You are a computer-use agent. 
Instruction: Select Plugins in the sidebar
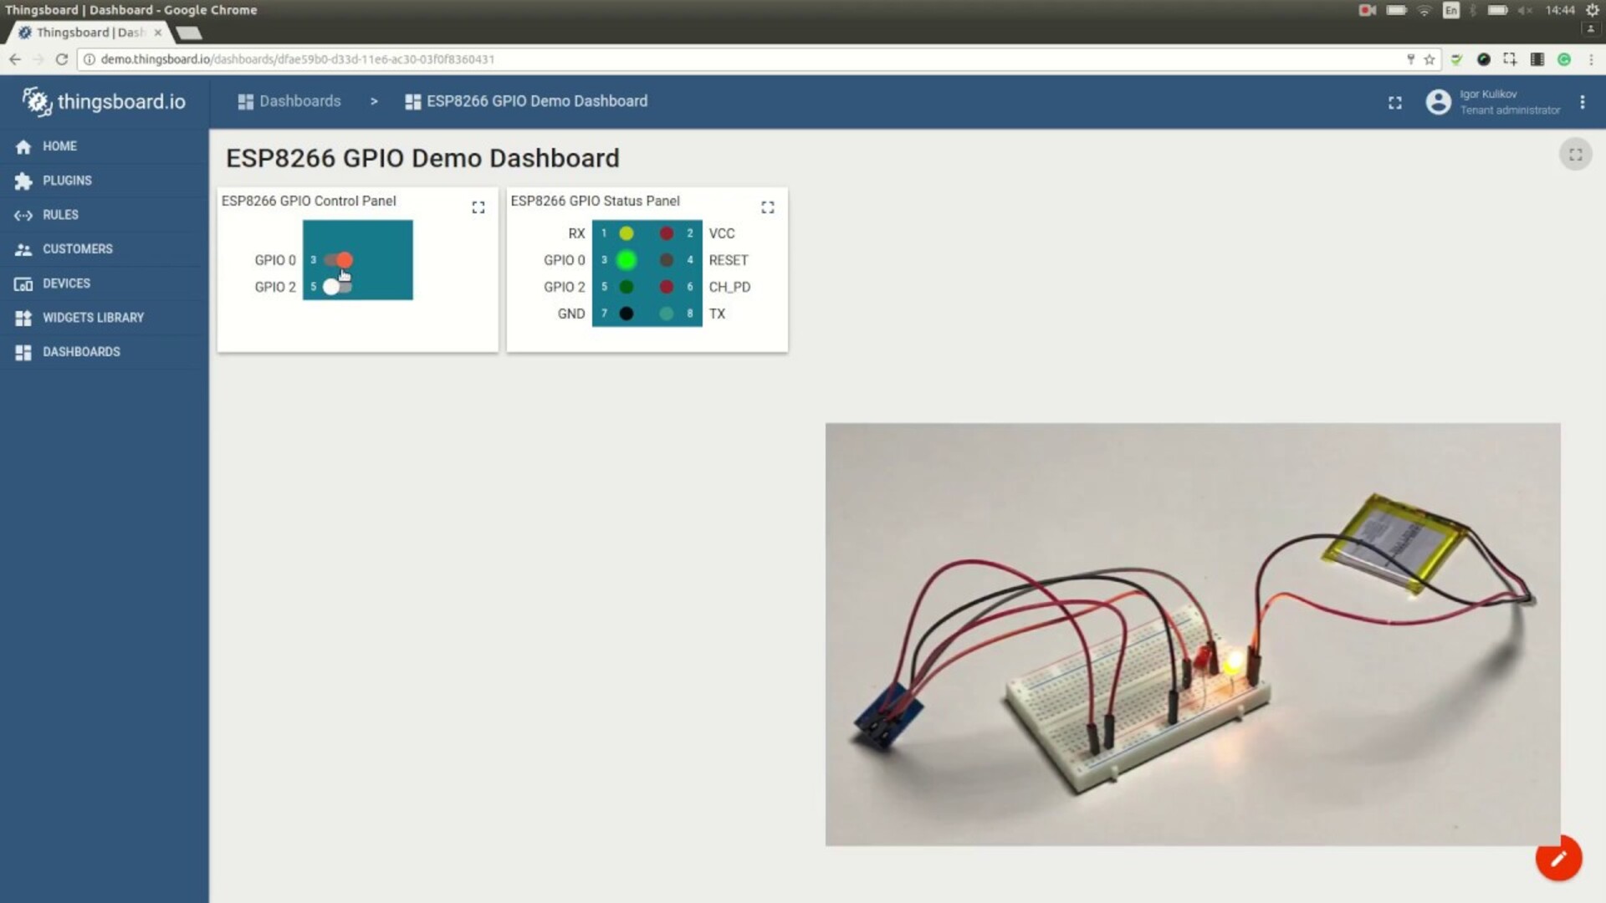click(66, 180)
